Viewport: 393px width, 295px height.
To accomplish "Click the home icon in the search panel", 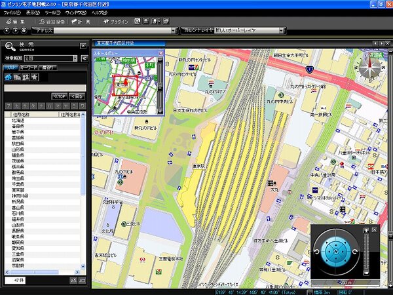I will tap(9, 77).
